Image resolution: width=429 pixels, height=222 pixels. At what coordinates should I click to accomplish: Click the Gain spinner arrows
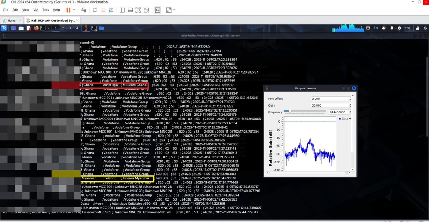350,105
